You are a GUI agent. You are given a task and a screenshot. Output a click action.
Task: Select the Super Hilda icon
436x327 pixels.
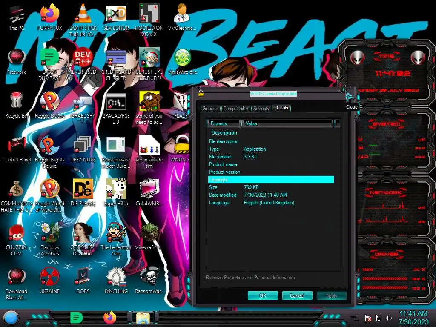click(x=116, y=193)
